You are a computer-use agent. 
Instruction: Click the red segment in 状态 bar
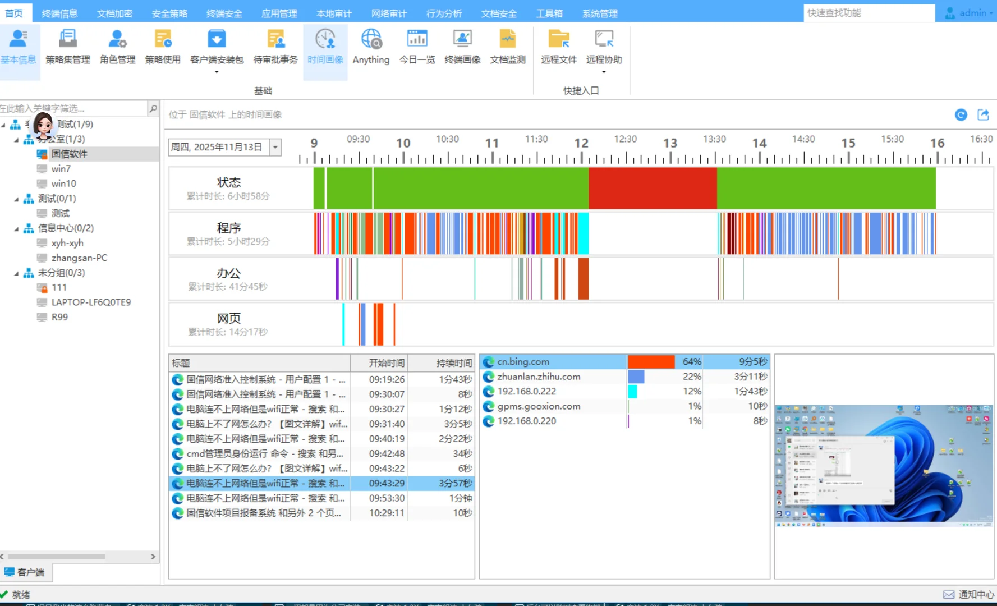click(x=653, y=188)
